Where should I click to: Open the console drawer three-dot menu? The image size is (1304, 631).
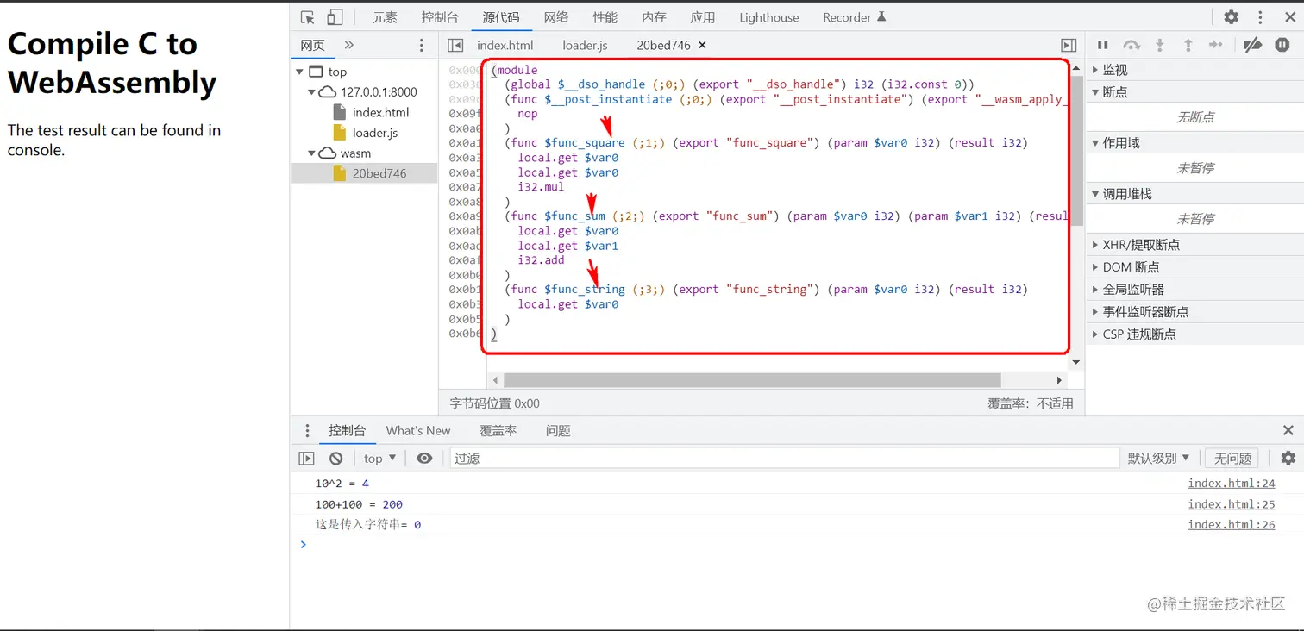[x=307, y=431]
